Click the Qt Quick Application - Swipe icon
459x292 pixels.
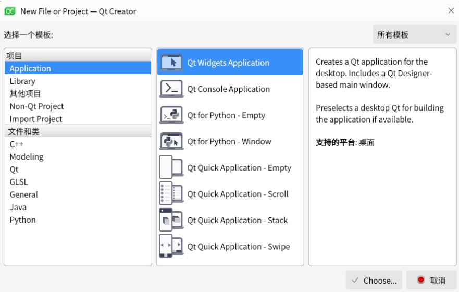[171, 247]
